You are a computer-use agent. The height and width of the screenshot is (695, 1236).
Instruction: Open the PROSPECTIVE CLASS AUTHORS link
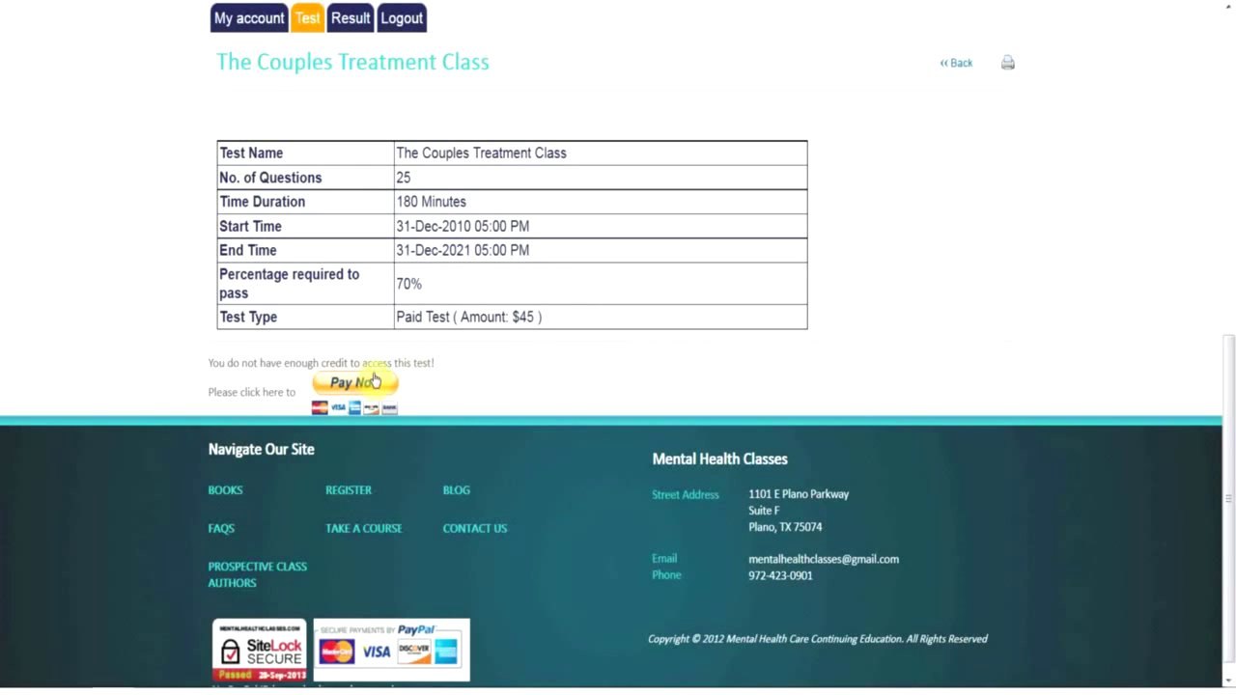257,574
